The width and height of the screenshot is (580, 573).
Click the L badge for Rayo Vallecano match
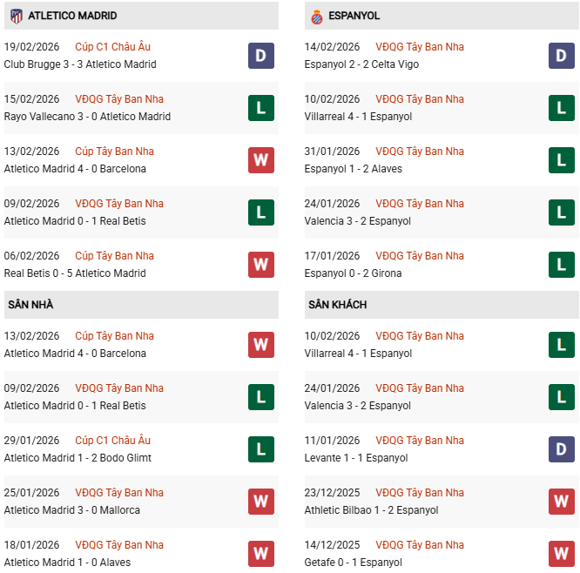pos(260,108)
